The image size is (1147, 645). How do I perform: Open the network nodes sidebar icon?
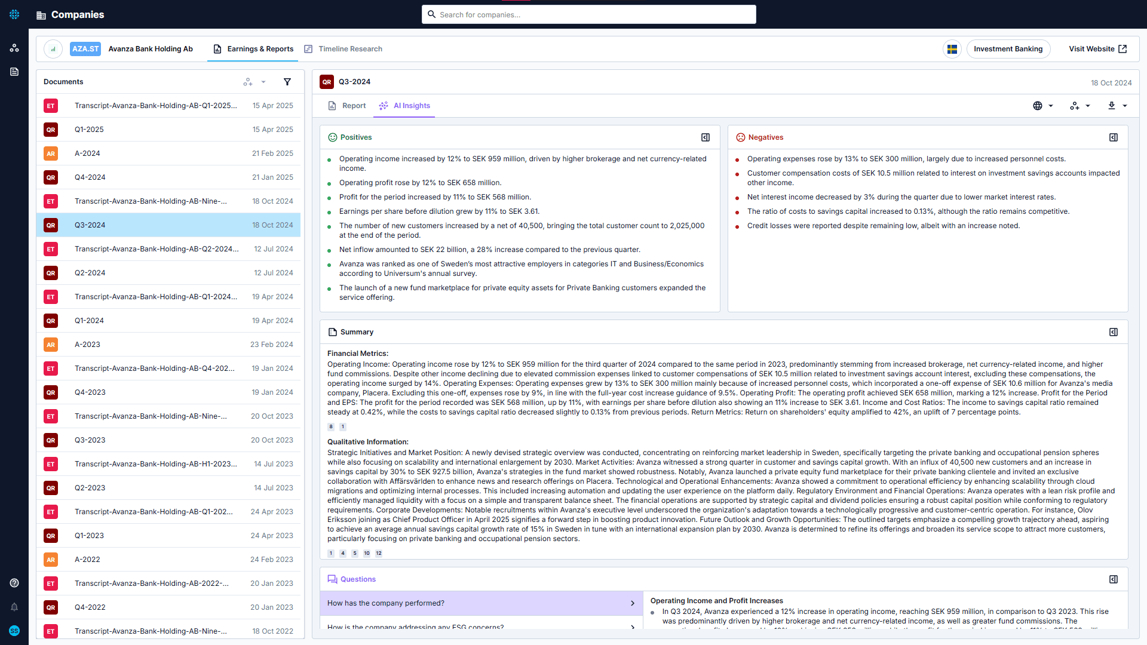pos(14,48)
